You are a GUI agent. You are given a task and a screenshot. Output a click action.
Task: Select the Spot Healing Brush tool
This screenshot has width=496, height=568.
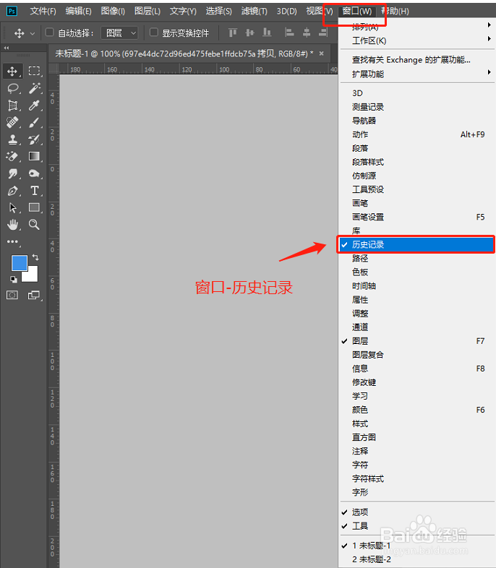[12, 122]
